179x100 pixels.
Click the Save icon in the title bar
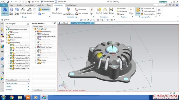[x=8, y=2]
